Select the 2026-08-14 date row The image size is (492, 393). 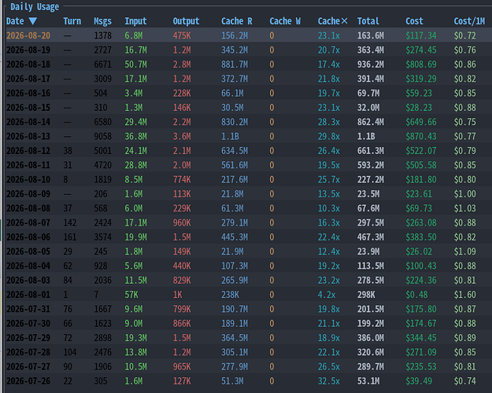click(x=249, y=122)
